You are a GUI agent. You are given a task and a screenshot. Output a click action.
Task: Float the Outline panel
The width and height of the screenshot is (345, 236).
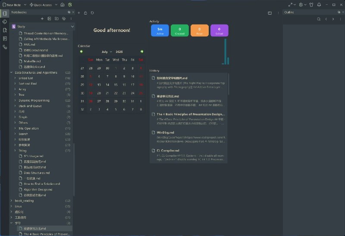tap(339, 12)
